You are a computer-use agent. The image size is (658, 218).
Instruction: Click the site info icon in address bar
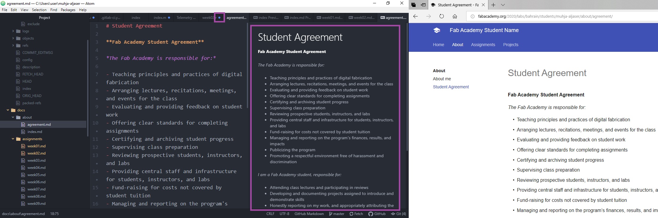tap(473, 16)
